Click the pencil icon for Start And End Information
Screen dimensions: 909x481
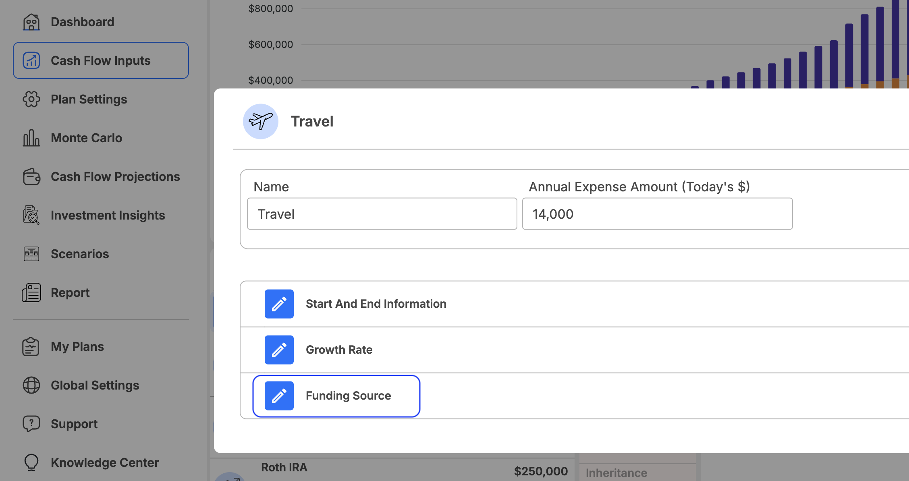(279, 304)
